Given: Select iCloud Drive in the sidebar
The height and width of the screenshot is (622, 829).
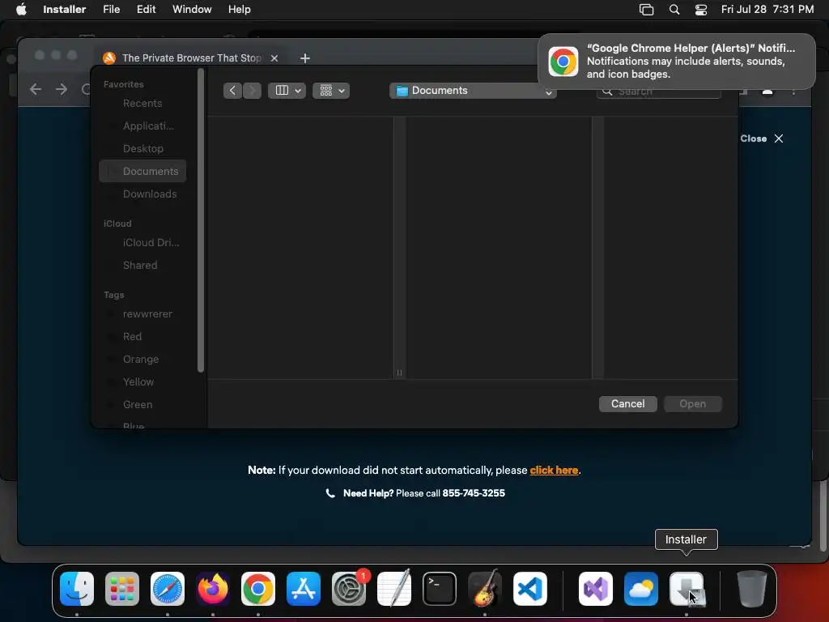Looking at the screenshot, I should [142, 243].
